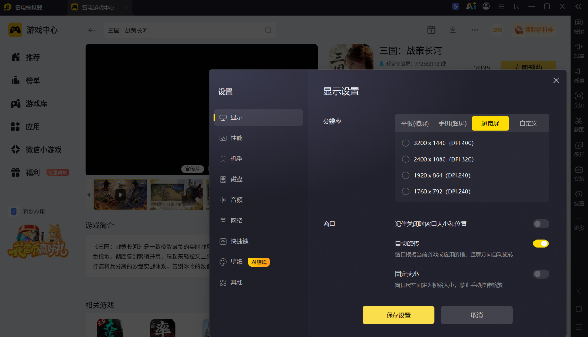This screenshot has width=588, height=337.
Task: Click the 登录 button
Action: [497, 30]
